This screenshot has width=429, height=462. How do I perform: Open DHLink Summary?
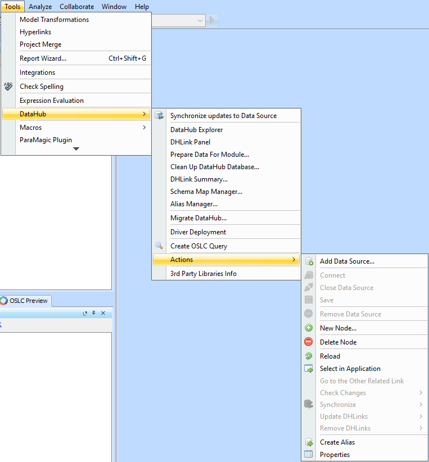[x=227, y=179]
